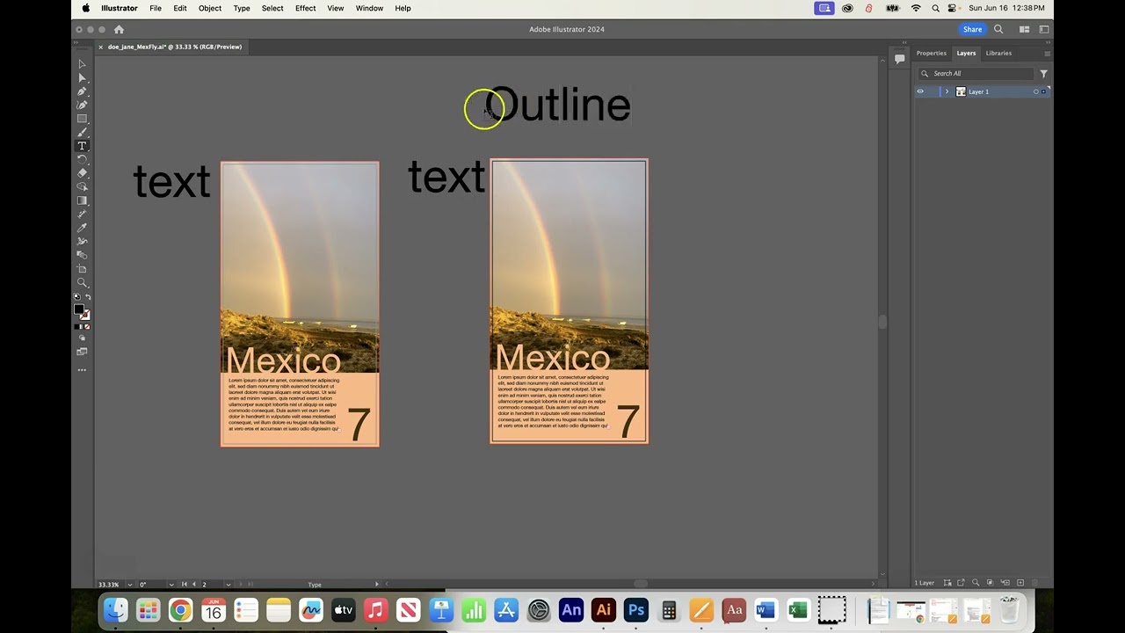The width and height of the screenshot is (1125, 633).
Task: Click the horizontal scrollbar thumb
Action: [641, 584]
